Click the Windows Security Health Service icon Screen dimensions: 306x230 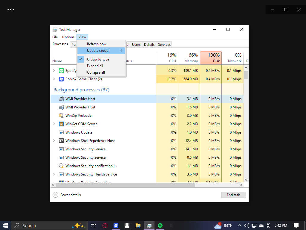pyautogui.click(x=61, y=174)
